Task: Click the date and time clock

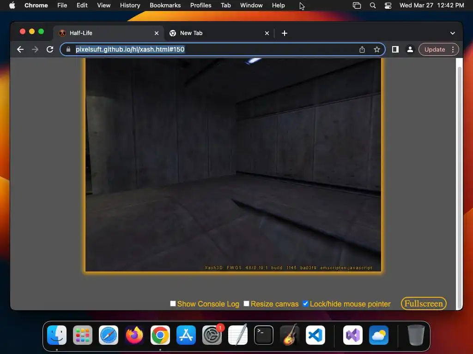Action: coord(432,6)
